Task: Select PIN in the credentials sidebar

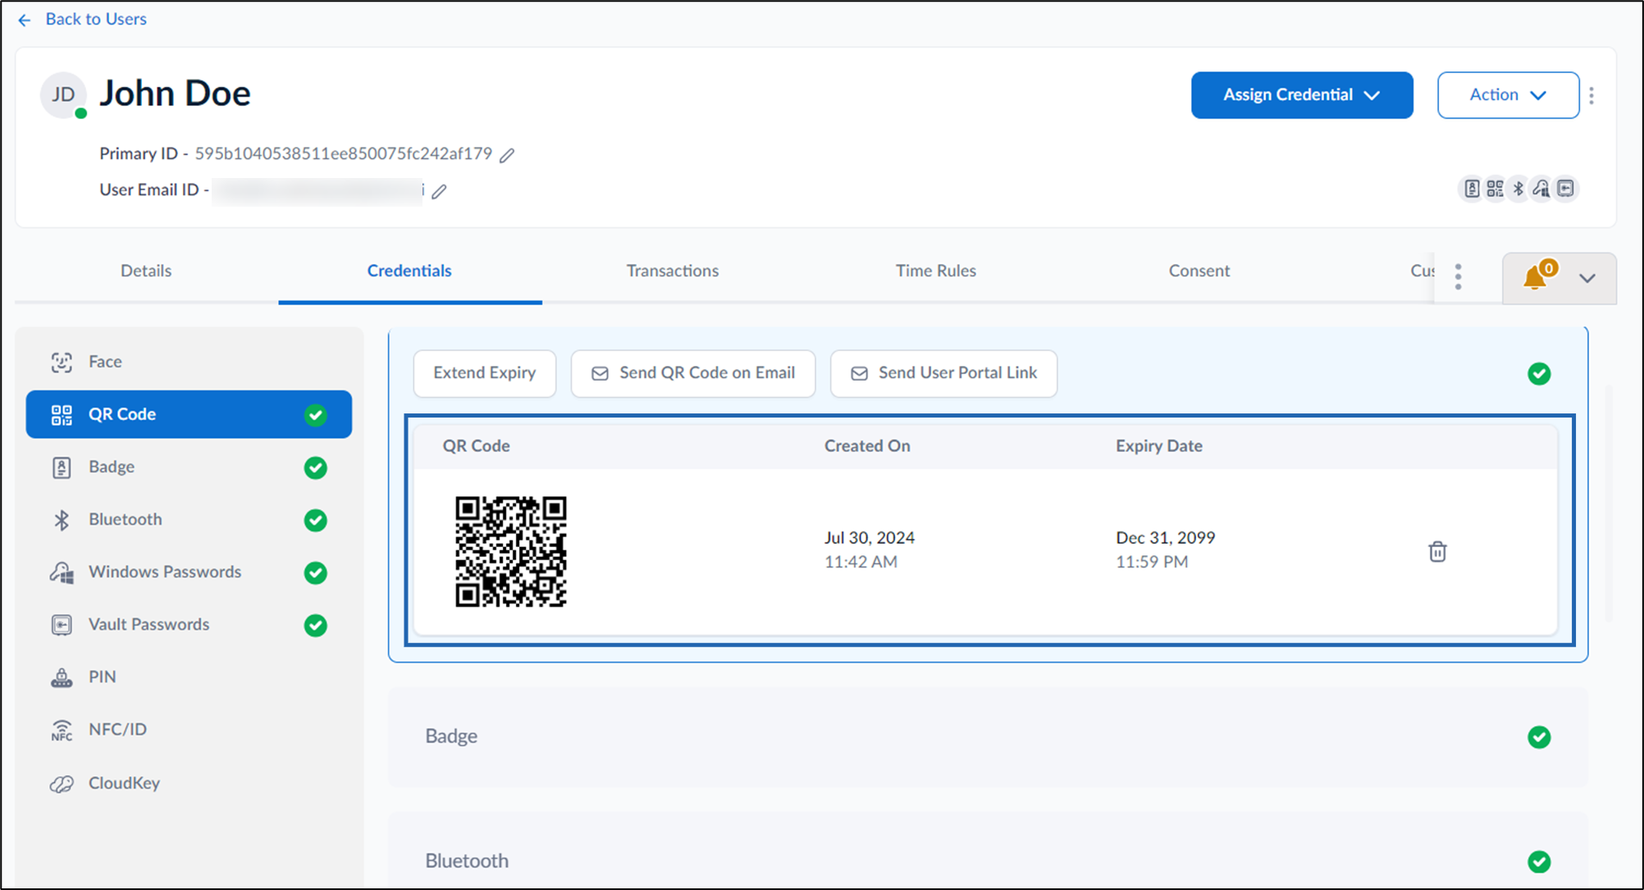Action: (189, 677)
